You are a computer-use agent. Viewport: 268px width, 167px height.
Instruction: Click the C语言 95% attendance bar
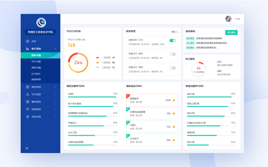point(93,97)
